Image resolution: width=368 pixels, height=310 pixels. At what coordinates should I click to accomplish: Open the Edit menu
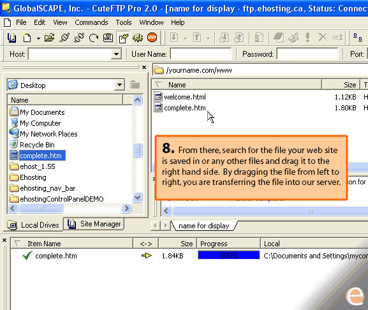[40, 22]
